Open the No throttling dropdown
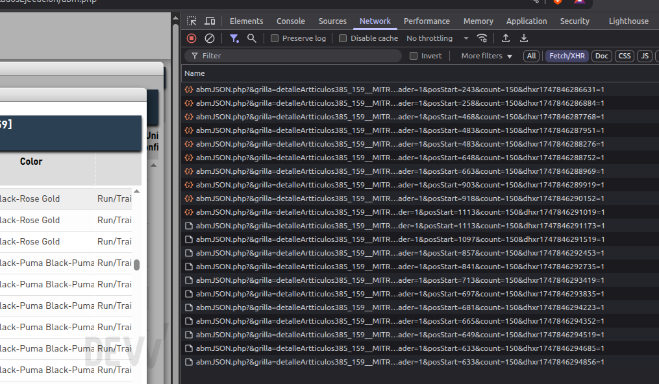The height and width of the screenshot is (384, 659). click(x=438, y=38)
